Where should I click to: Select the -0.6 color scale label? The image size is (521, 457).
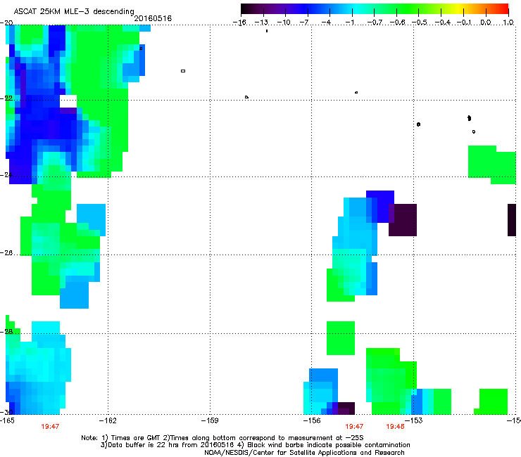pyautogui.click(x=397, y=22)
